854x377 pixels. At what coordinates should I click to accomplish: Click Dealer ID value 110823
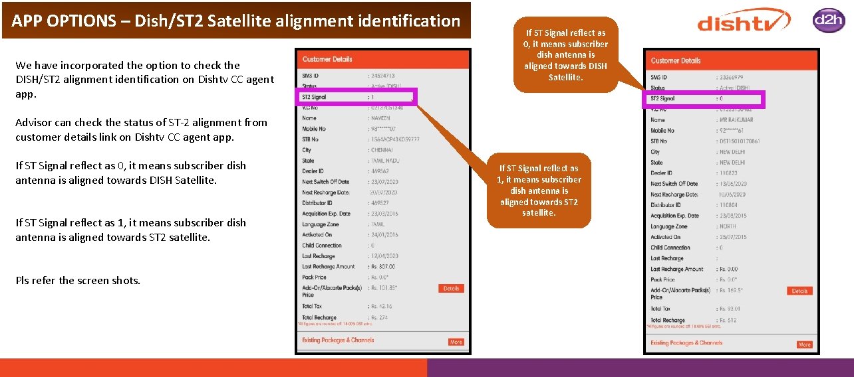(x=730, y=173)
